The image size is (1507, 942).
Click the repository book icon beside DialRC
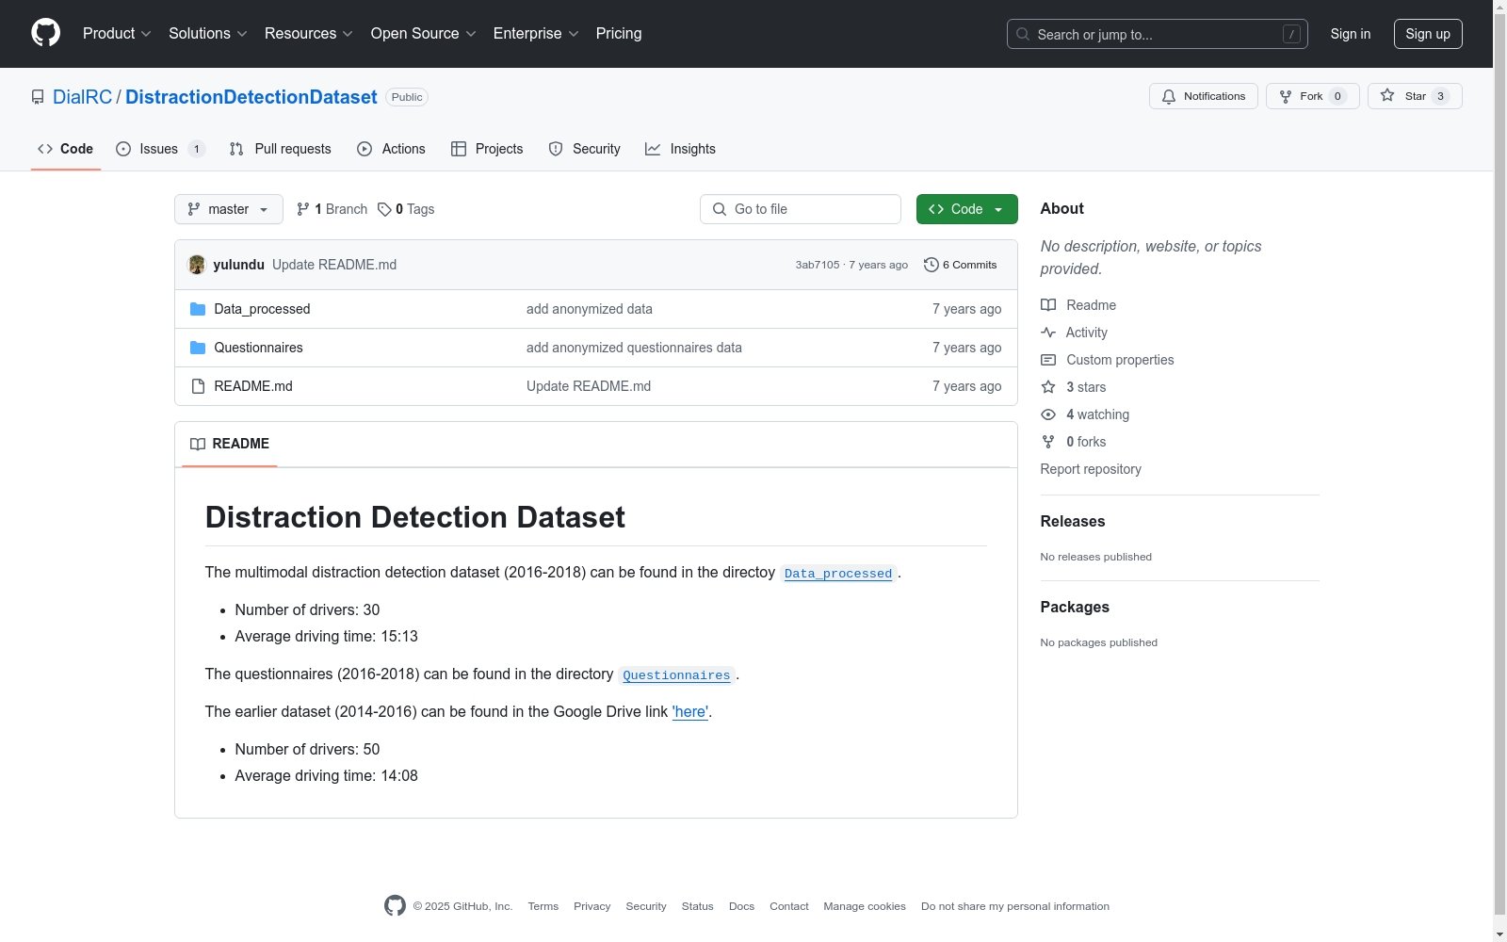click(x=38, y=97)
